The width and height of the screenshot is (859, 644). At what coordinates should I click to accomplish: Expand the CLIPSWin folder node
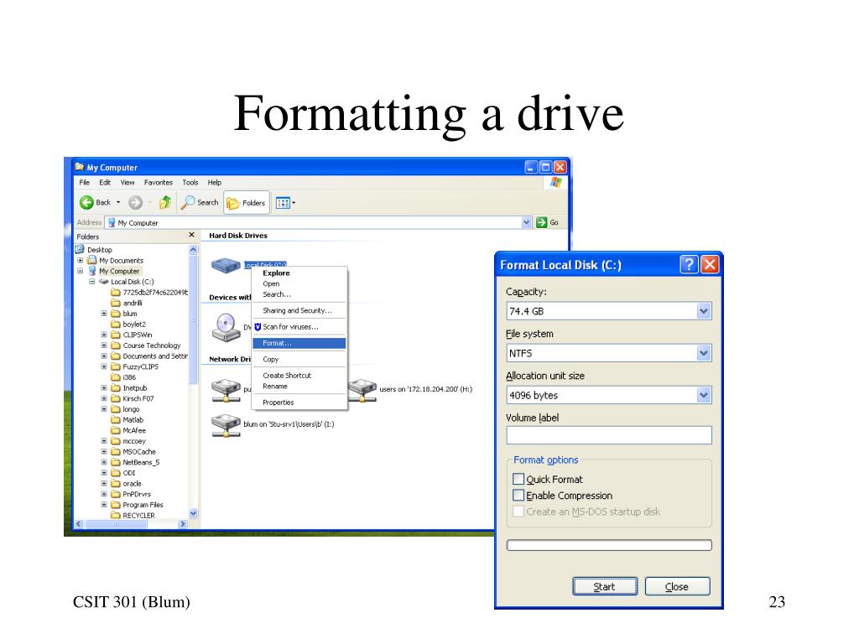point(103,335)
